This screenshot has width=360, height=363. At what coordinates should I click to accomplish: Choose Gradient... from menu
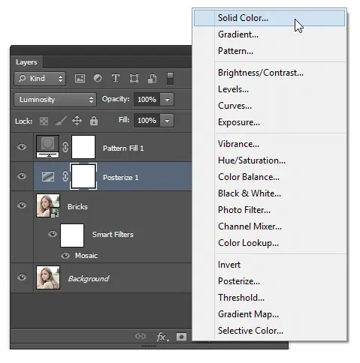(269, 34)
